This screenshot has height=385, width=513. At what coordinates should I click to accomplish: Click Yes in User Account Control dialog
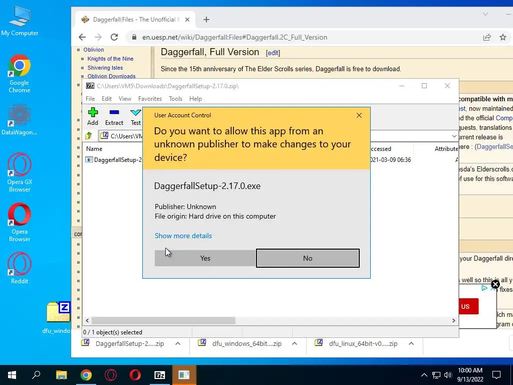[205, 258]
